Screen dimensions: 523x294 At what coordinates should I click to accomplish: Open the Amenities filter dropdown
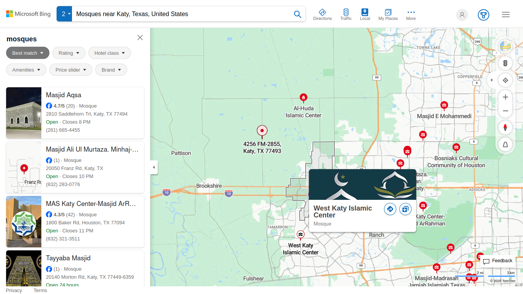point(26,70)
